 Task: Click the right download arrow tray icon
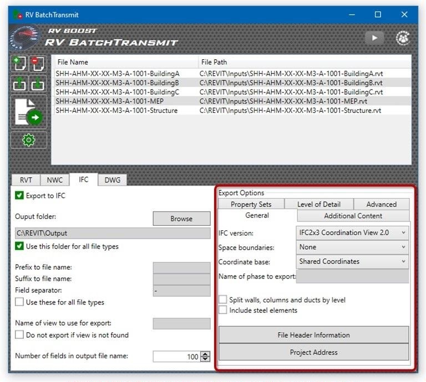click(x=38, y=83)
